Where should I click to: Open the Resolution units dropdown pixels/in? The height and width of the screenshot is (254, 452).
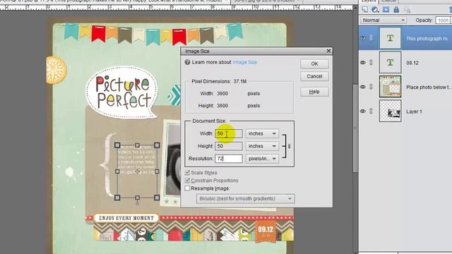coord(262,159)
